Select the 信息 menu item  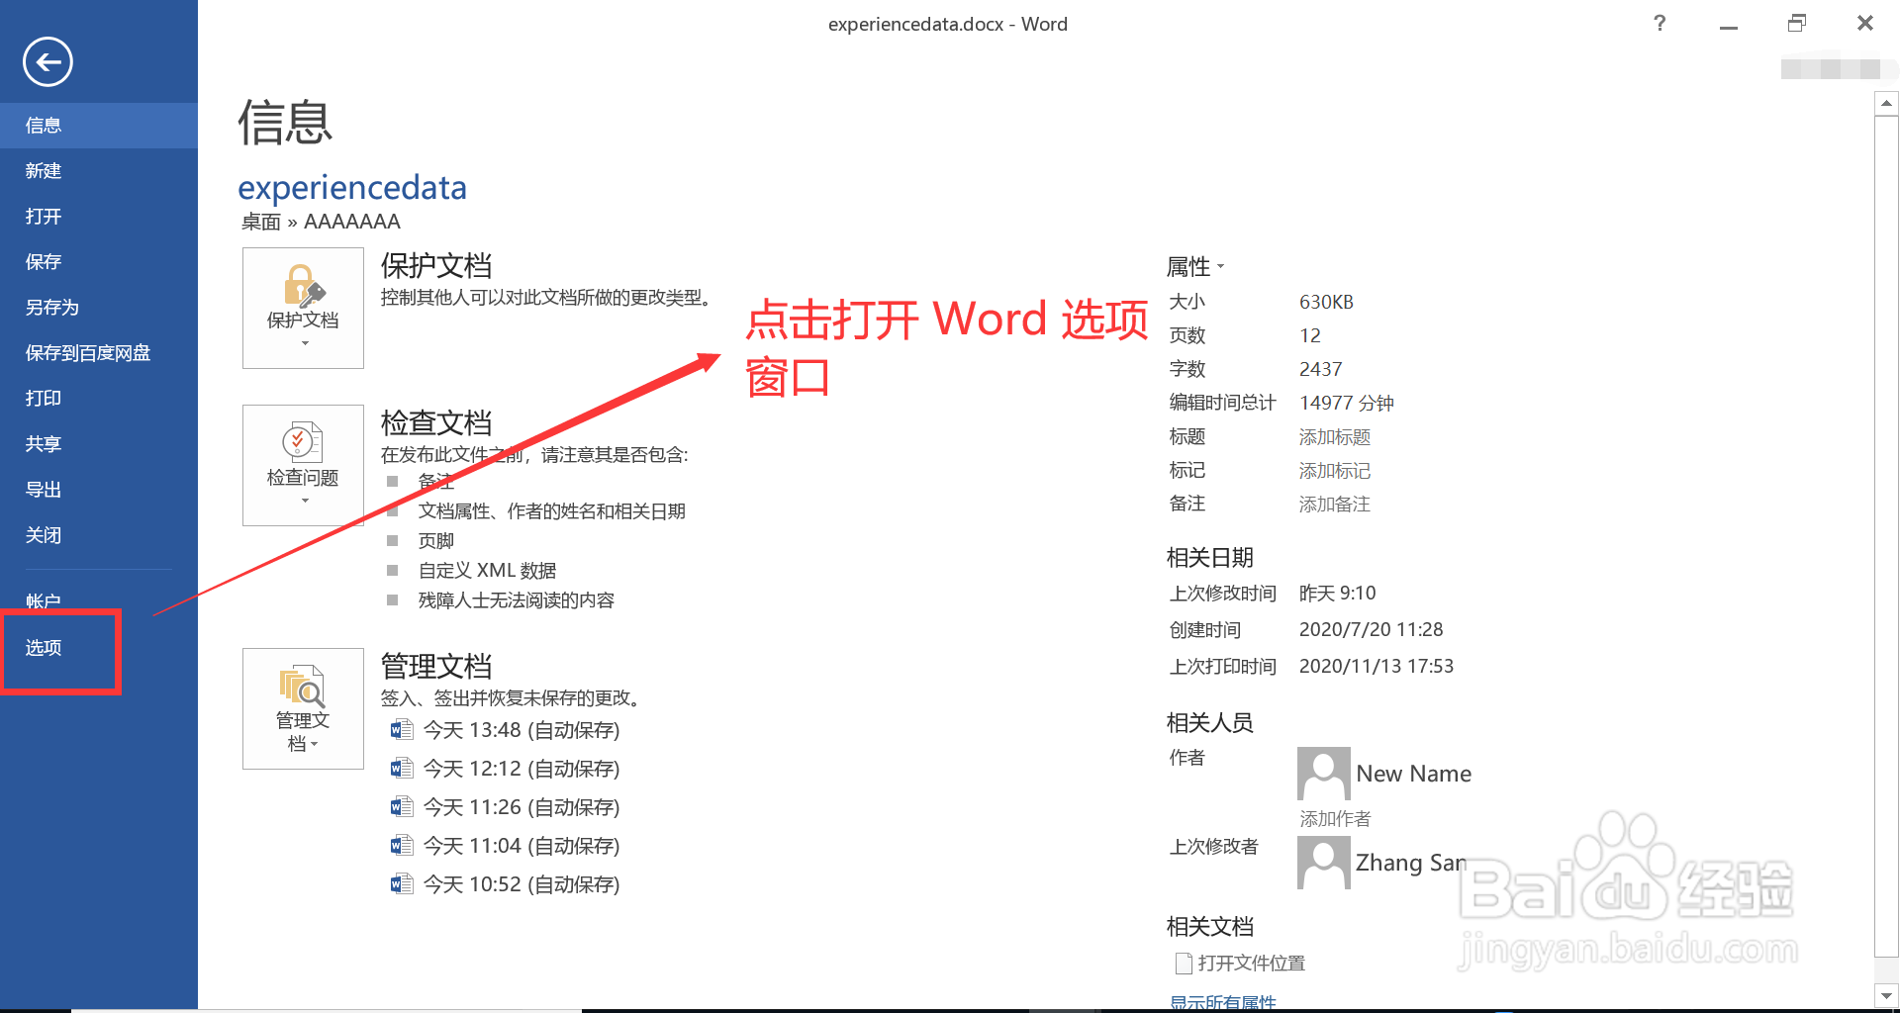coord(99,126)
